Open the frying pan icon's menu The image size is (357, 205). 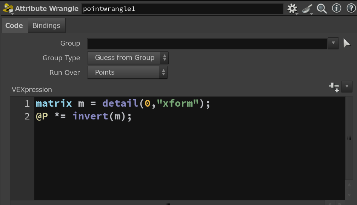point(307,9)
